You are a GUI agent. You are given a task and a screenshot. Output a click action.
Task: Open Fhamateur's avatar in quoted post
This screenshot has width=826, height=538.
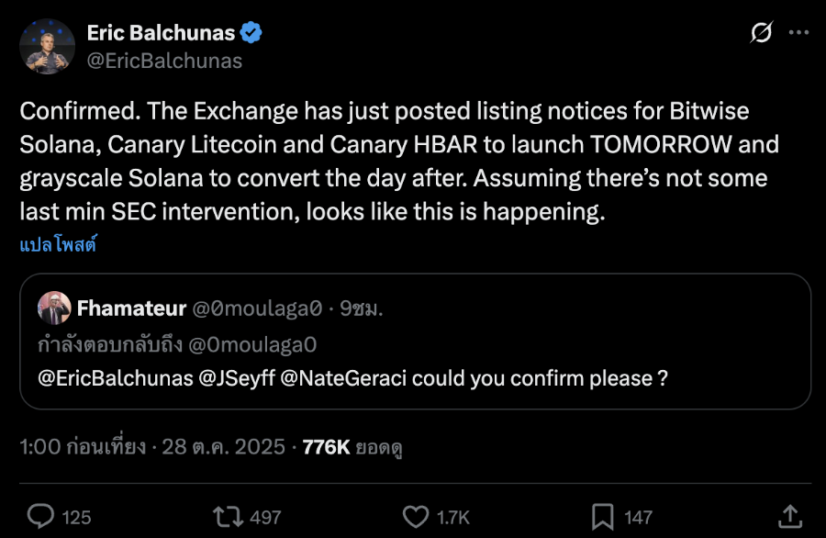coord(54,308)
